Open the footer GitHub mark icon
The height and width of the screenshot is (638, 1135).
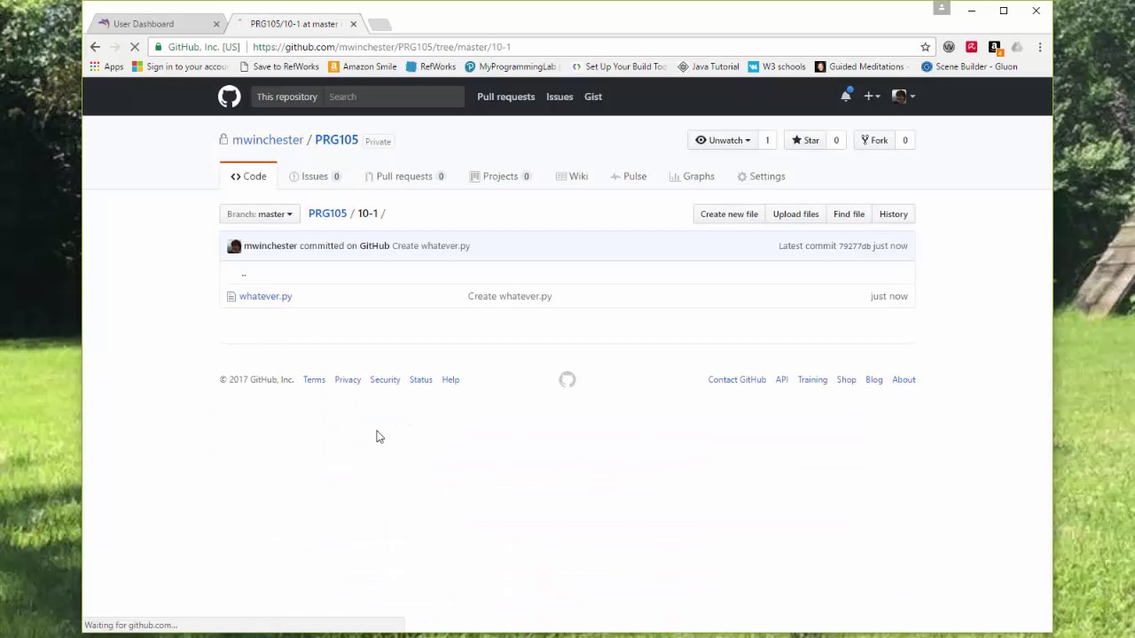[567, 380]
